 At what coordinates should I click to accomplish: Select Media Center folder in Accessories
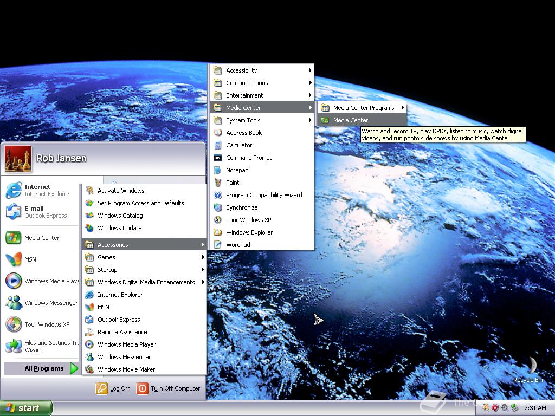[x=262, y=108]
